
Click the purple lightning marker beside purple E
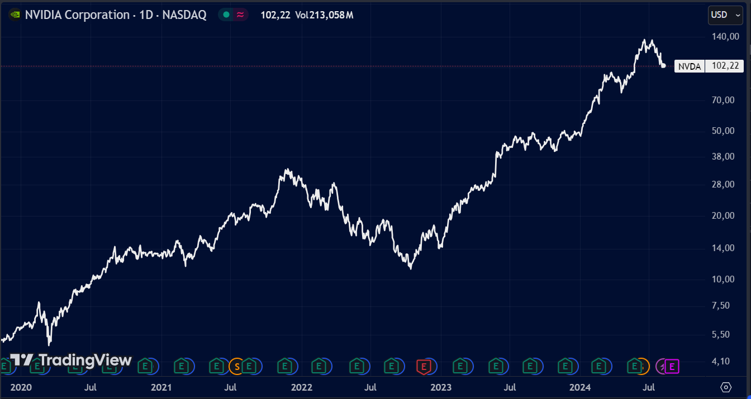pos(662,367)
